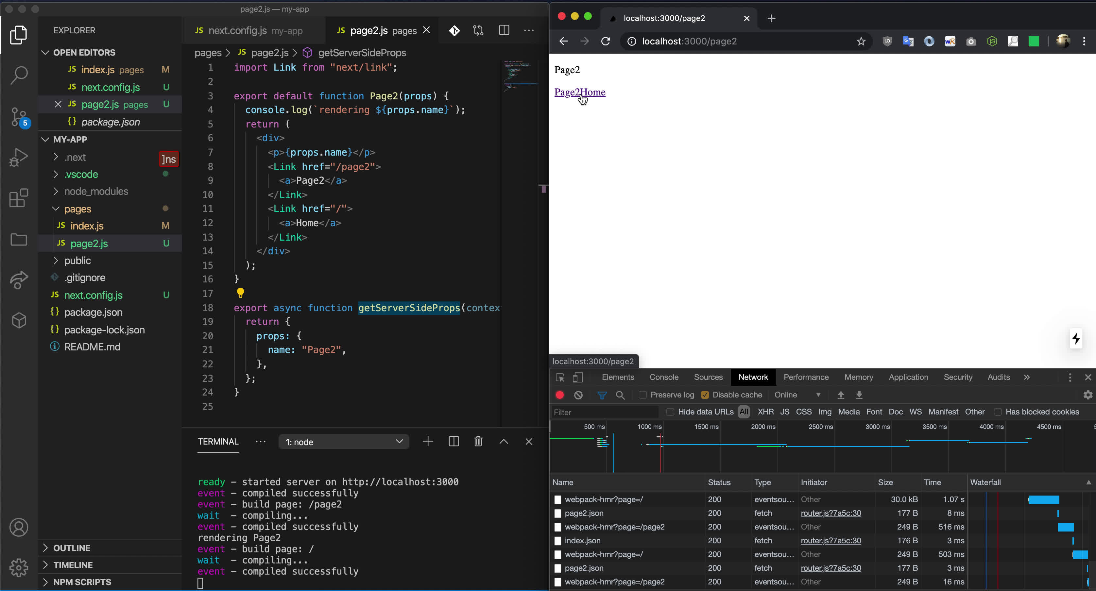Check the Hide data URLs checkbox
The width and height of the screenshot is (1096, 591).
click(x=670, y=412)
